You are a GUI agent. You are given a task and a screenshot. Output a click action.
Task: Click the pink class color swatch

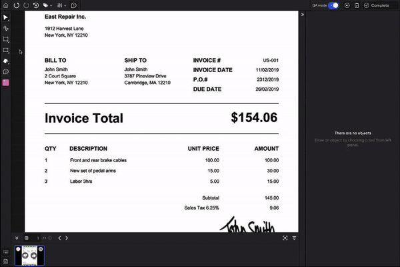pyautogui.click(x=5, y=83)
